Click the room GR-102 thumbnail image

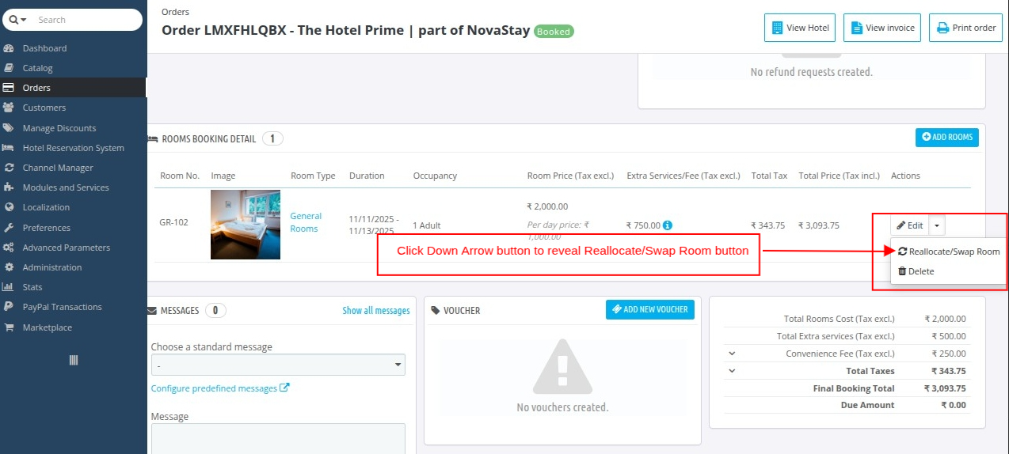tap(246, 225)
